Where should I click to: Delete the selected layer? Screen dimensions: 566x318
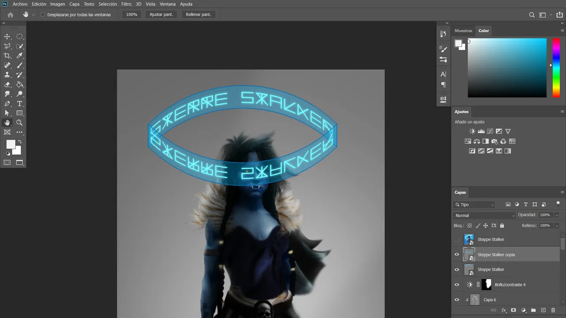pos(553,310)
